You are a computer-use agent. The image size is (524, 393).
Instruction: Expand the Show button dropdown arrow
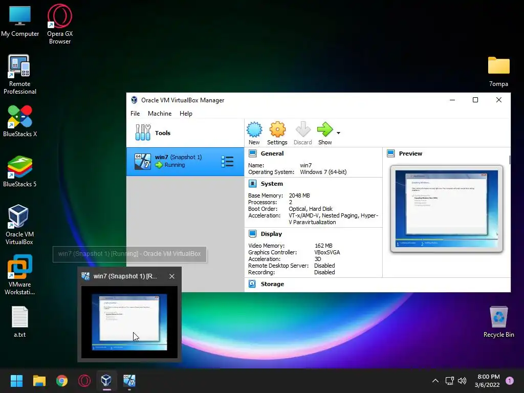click(338, 133)
